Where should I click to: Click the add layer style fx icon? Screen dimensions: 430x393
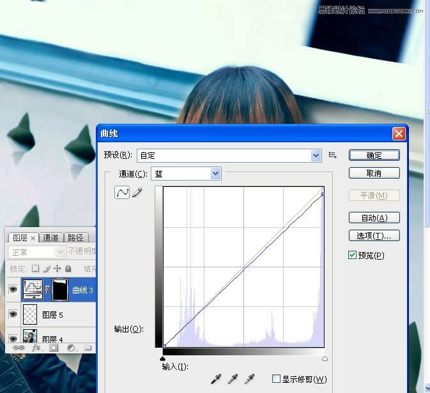36,348
